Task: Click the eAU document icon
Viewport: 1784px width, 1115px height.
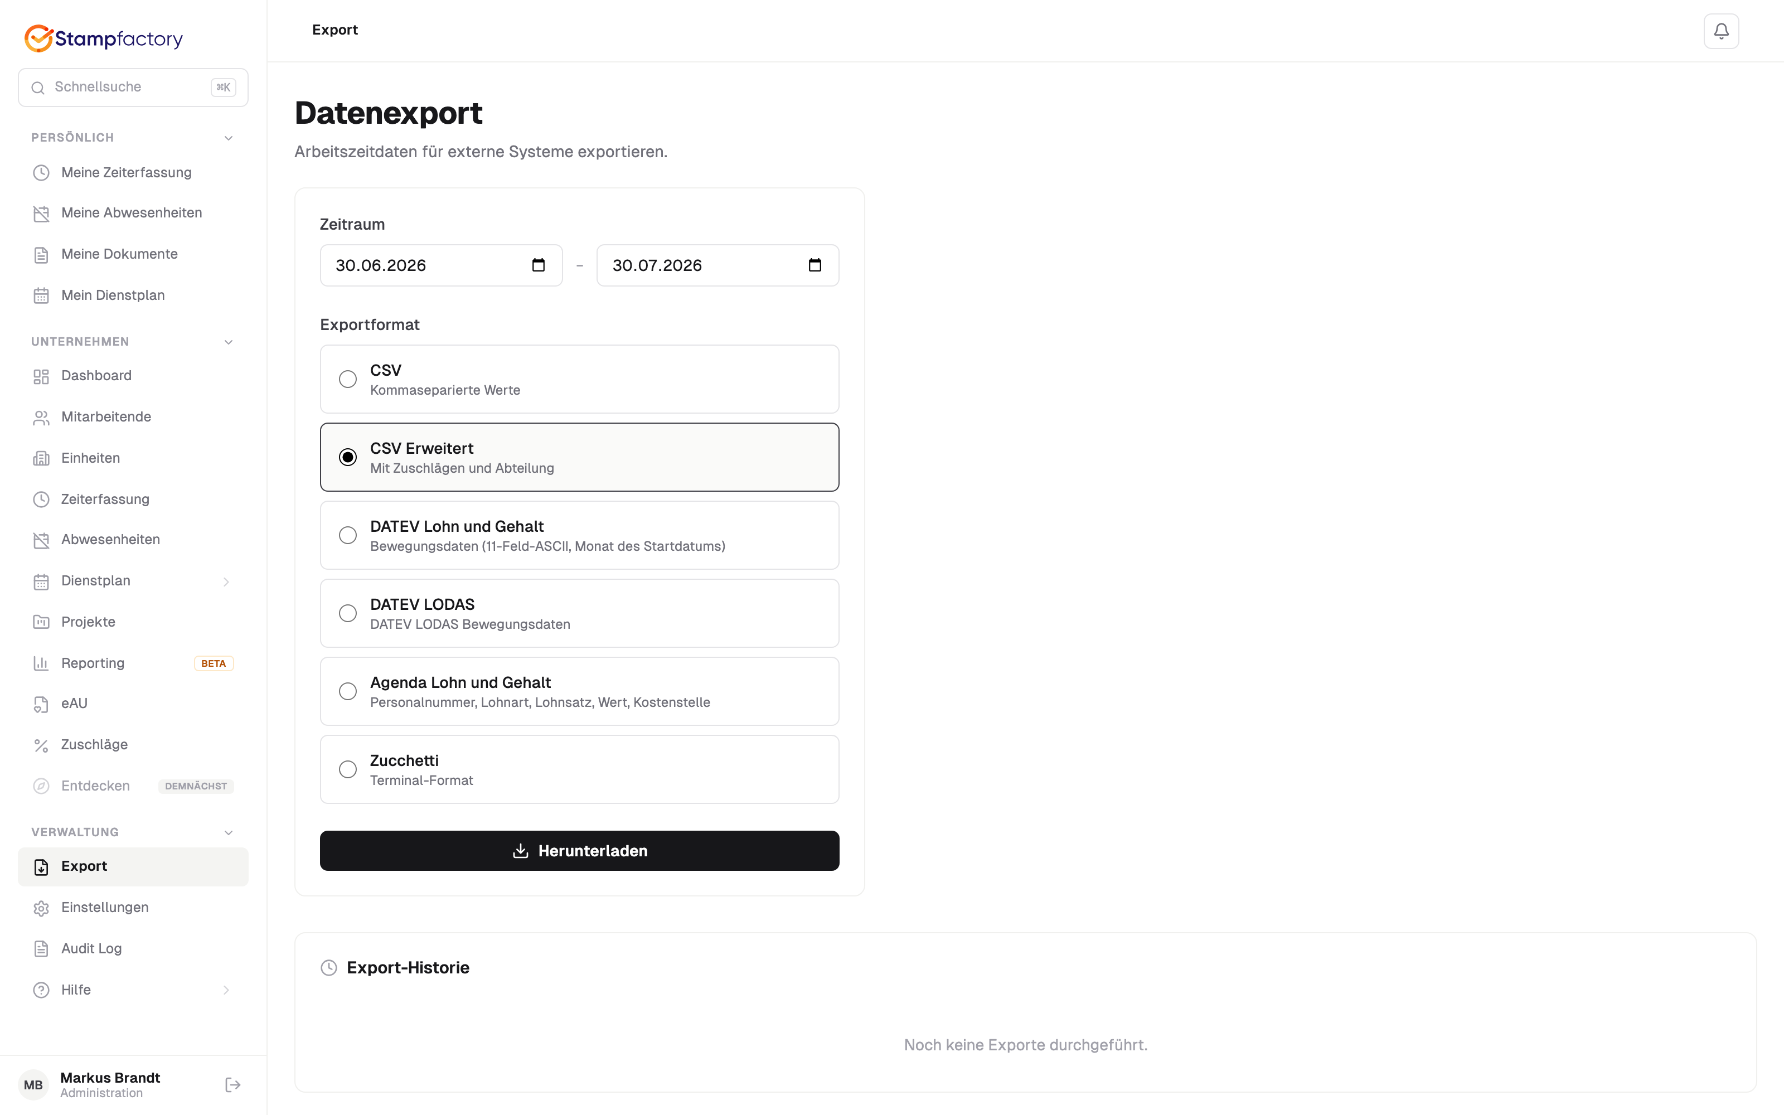Action: point(41,704)
